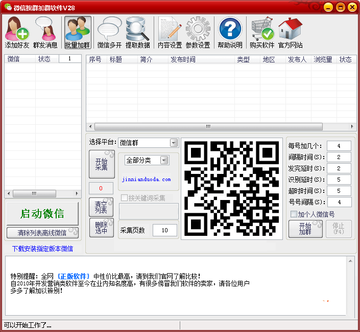Image resolution: width=360 pixels, height=332 pixels.
Task: Minimize the window with yellow button
Action: [328, 7]
